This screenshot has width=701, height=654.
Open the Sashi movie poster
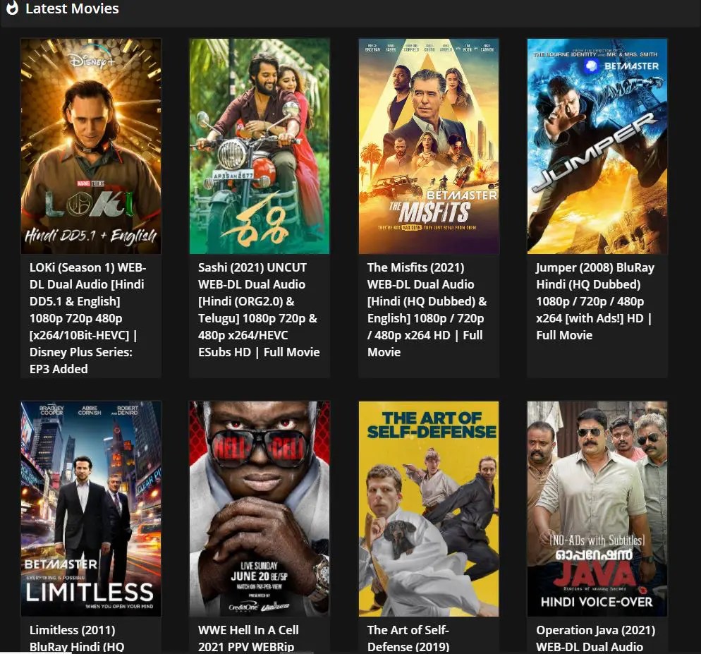coord(260,146)
